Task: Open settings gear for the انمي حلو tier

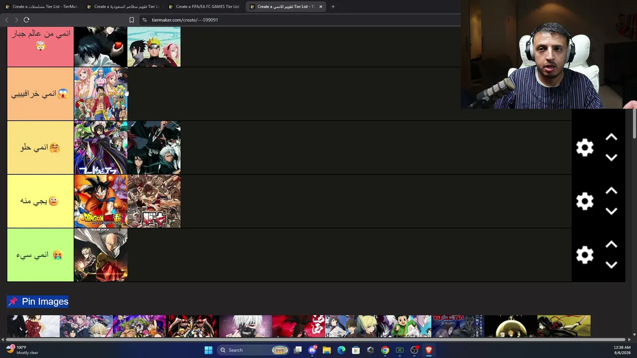Action: click(585, 148)
